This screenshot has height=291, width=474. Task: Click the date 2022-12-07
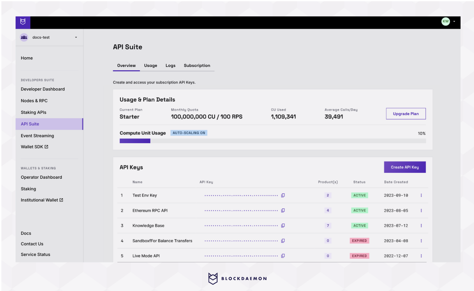396,256
